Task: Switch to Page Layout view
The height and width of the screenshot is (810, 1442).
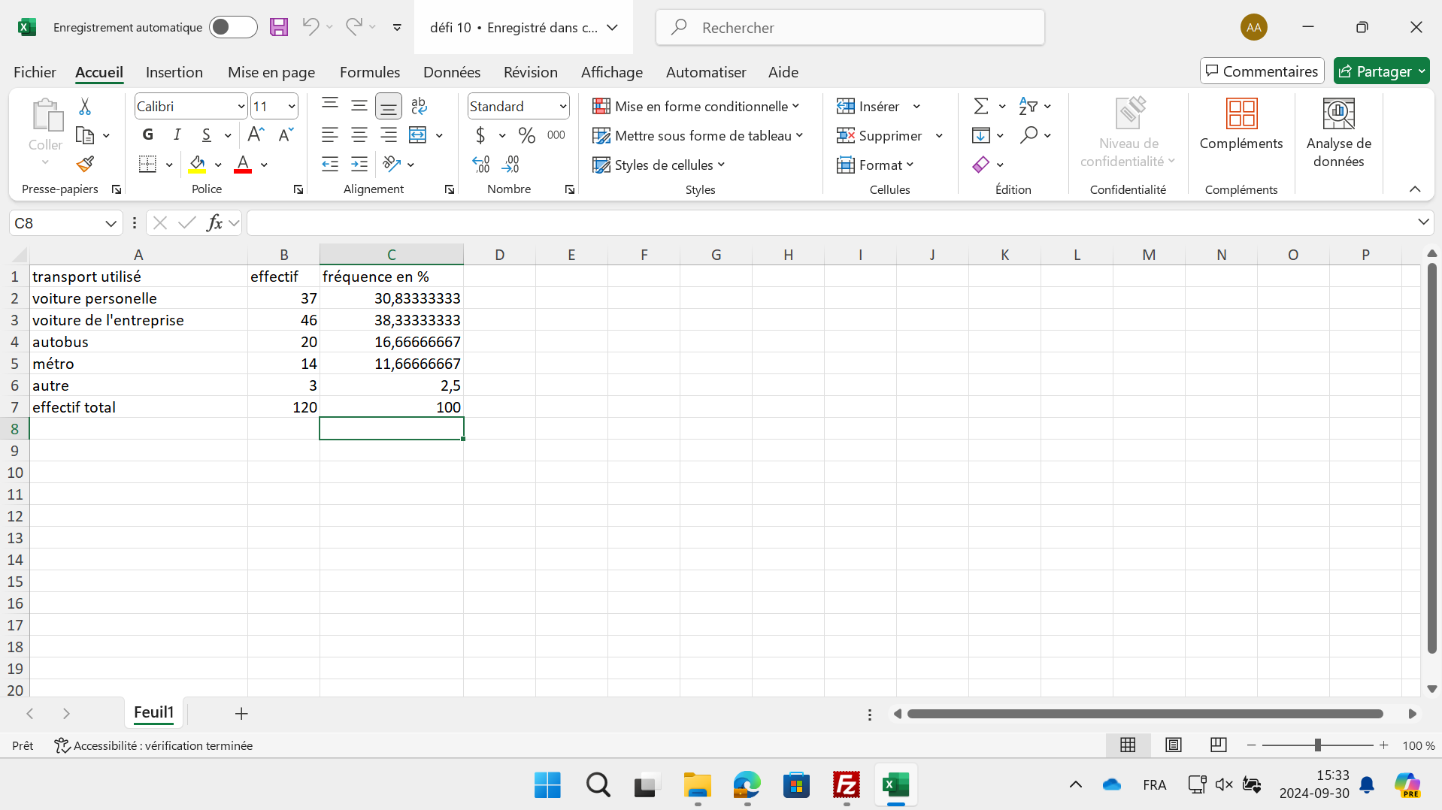Action: [x=1173, y=745]
